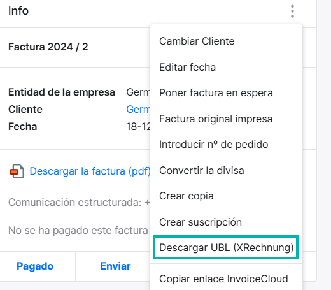This screenshot has width=331, height=290.
Task: Click Factura original impresa entry
Action: point(216,119)
